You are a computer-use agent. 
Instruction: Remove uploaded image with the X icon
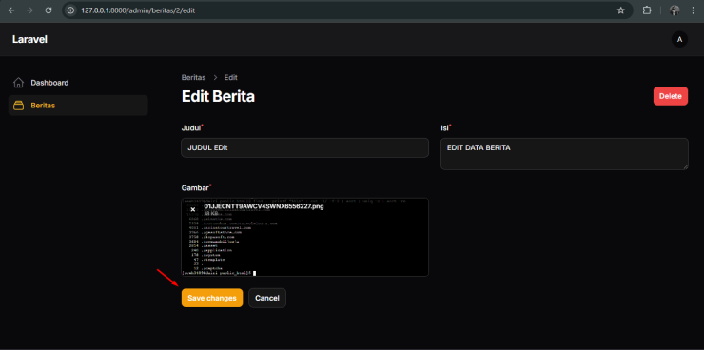192,209
